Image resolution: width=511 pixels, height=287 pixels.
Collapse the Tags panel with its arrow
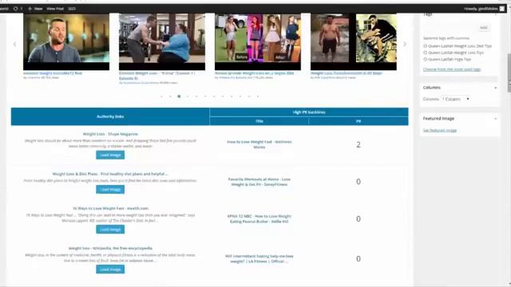click(495, 14)
